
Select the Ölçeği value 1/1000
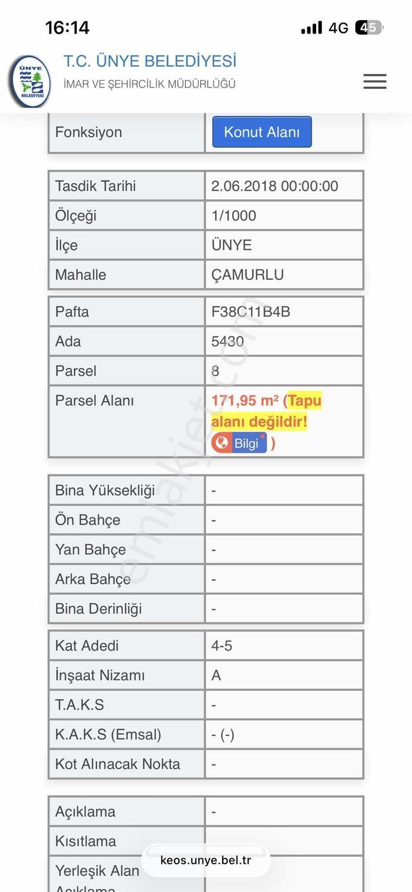[x=233, y=215]
